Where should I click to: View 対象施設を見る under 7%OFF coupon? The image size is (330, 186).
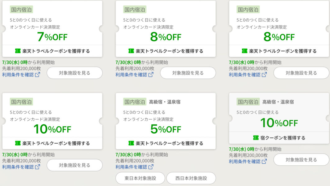pyautogui.click(x=75, y=73)
